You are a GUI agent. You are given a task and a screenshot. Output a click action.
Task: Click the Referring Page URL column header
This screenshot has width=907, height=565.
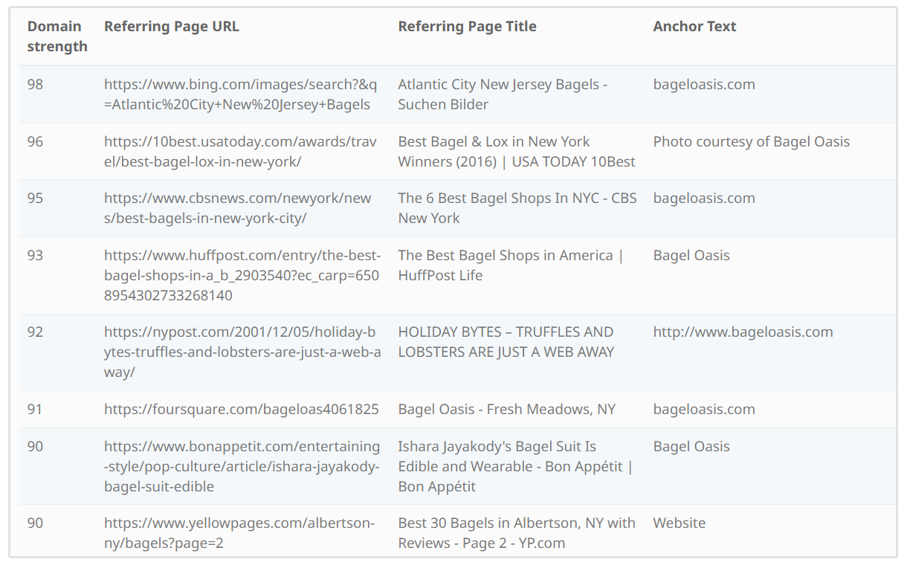point(171,27)
